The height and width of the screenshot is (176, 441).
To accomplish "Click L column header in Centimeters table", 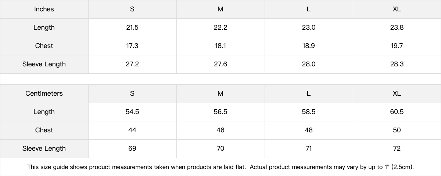I will 309,93.
